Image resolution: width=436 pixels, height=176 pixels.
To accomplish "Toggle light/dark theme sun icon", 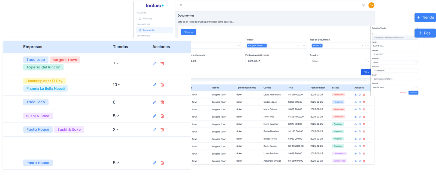I will (x=363, y=5).
